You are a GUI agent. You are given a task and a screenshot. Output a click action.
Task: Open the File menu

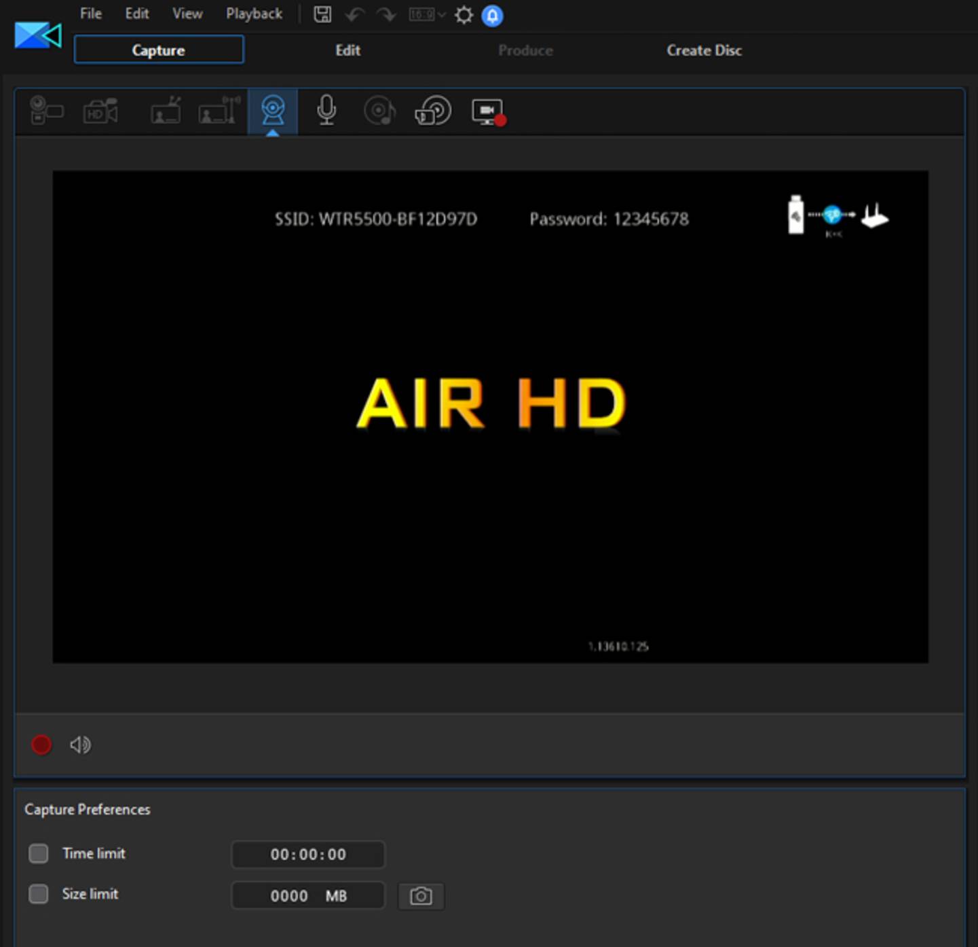[x=90, y=14]
